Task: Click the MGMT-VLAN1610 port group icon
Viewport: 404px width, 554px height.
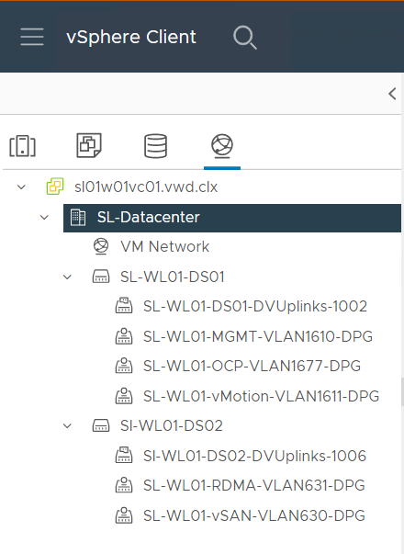Action: pyautogui.click(x=124, y=336)
